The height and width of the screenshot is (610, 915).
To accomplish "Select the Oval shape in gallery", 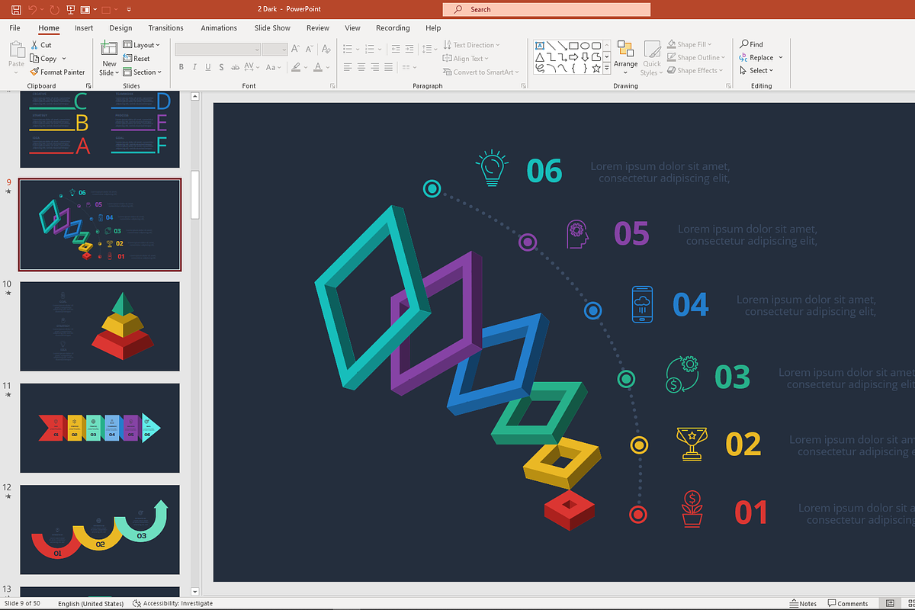I will point(583,45).
